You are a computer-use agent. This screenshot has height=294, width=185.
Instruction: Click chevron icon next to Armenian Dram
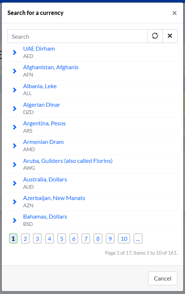15,146
